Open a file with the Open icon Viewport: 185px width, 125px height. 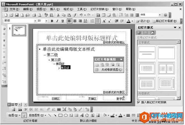(11, 15)
